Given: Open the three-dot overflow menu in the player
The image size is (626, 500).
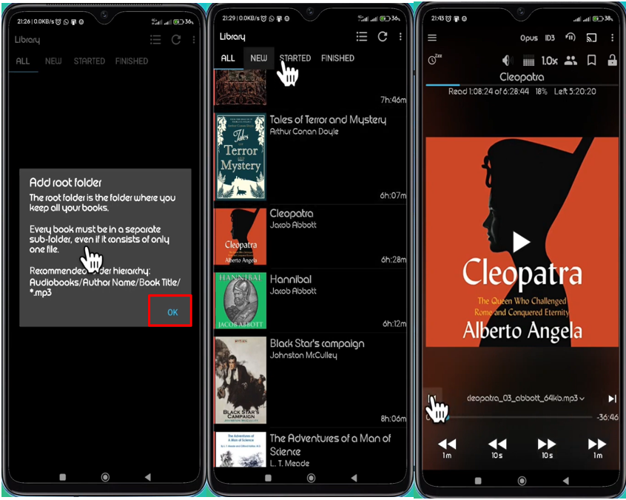Looking at the screenshot, I should pyautogui.click(x=612, y=38).
